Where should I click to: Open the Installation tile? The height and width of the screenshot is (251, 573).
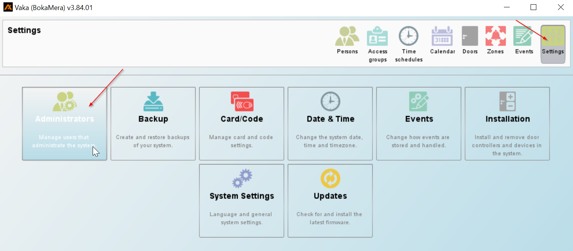pos(507,124)
